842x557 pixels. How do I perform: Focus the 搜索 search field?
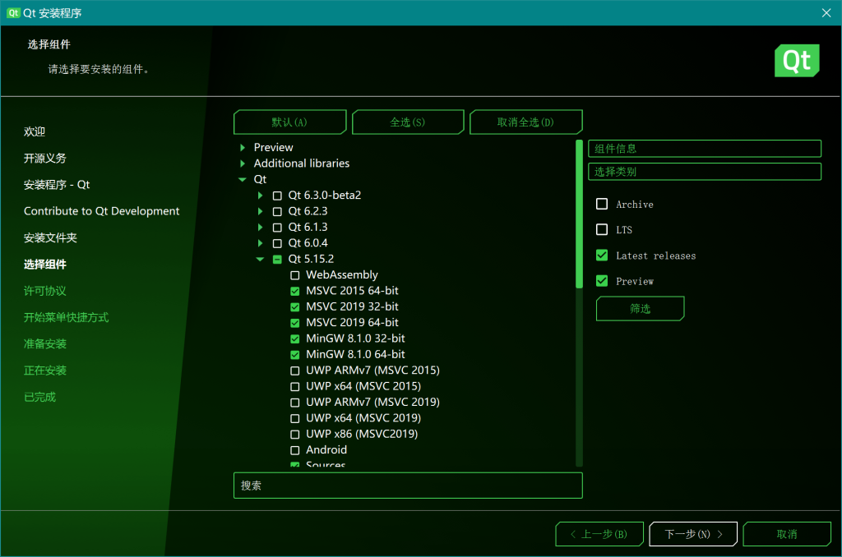408,486
